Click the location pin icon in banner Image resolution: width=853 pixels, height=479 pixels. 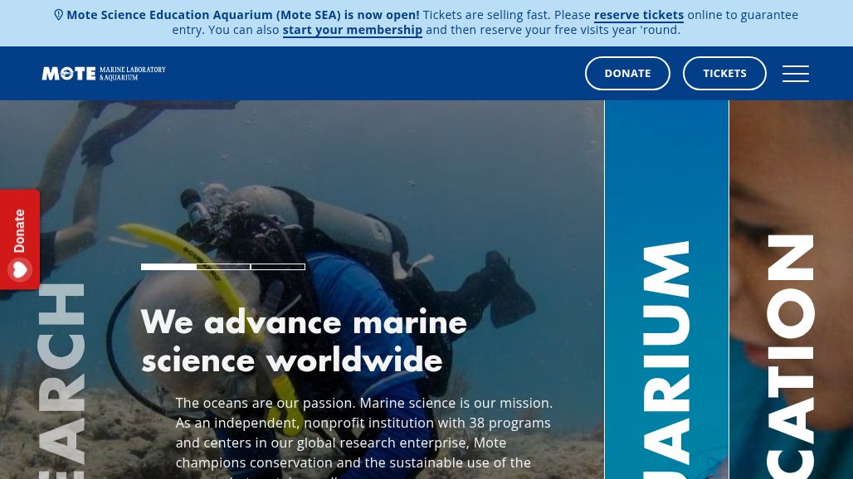59,15
